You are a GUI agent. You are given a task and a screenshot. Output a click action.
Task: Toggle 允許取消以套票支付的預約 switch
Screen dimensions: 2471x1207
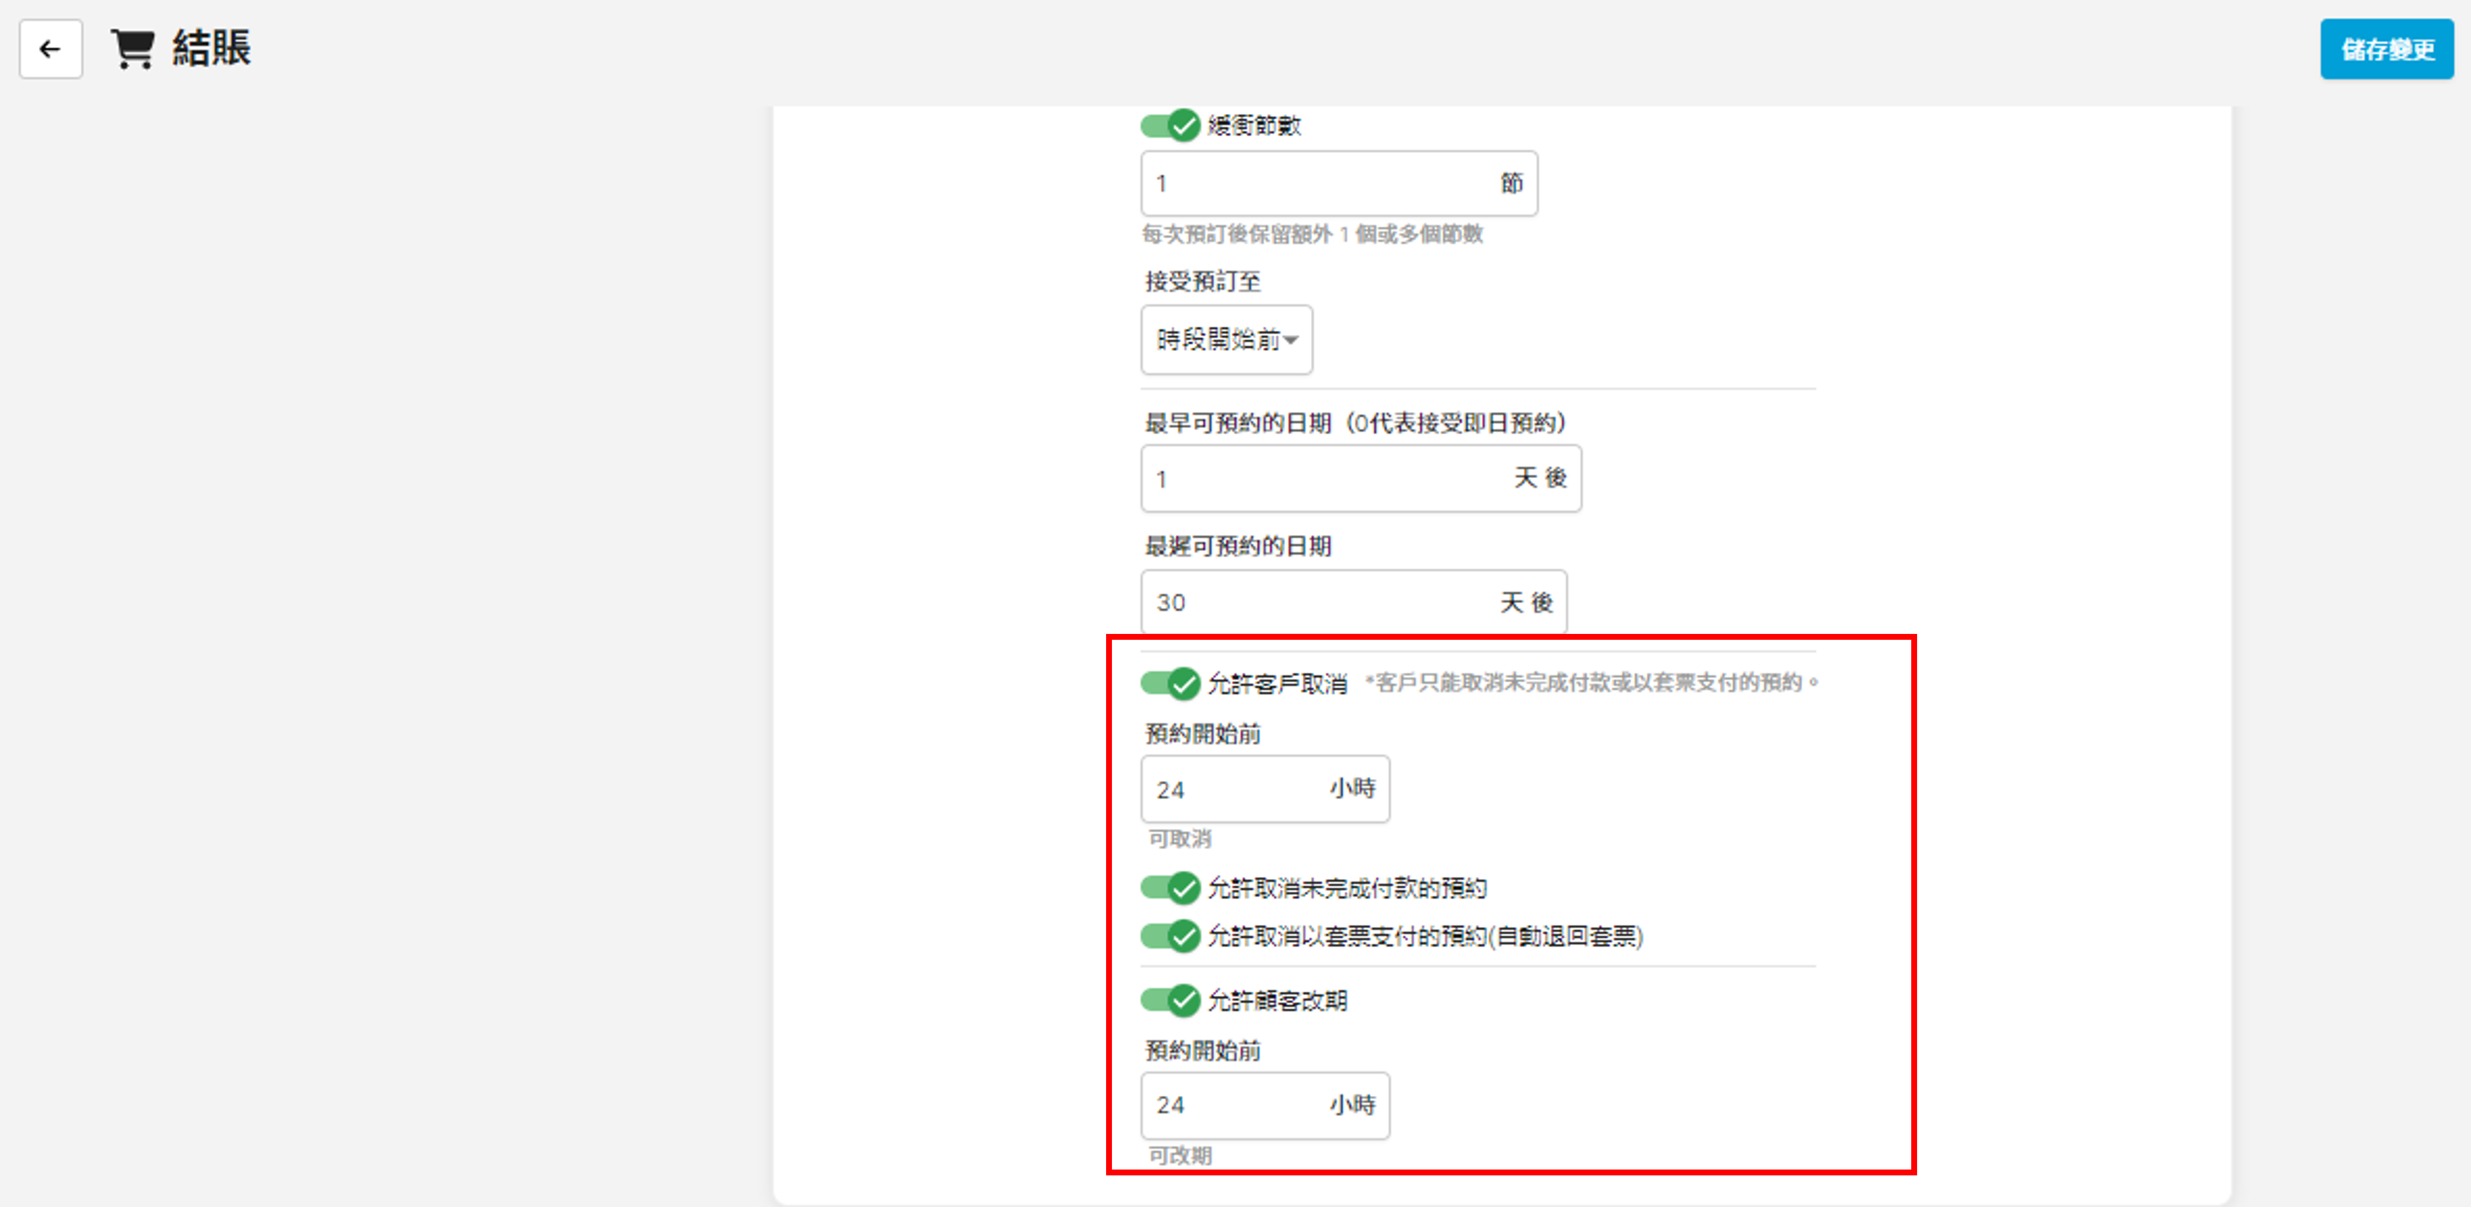(x=1169, y=936)
